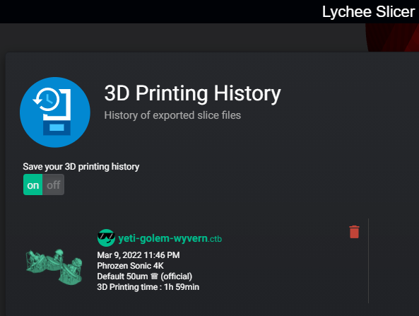Viewport: 419px width, 316px height.
Task: Select the green 3D model thumbnail
Action: coord(54,267)
